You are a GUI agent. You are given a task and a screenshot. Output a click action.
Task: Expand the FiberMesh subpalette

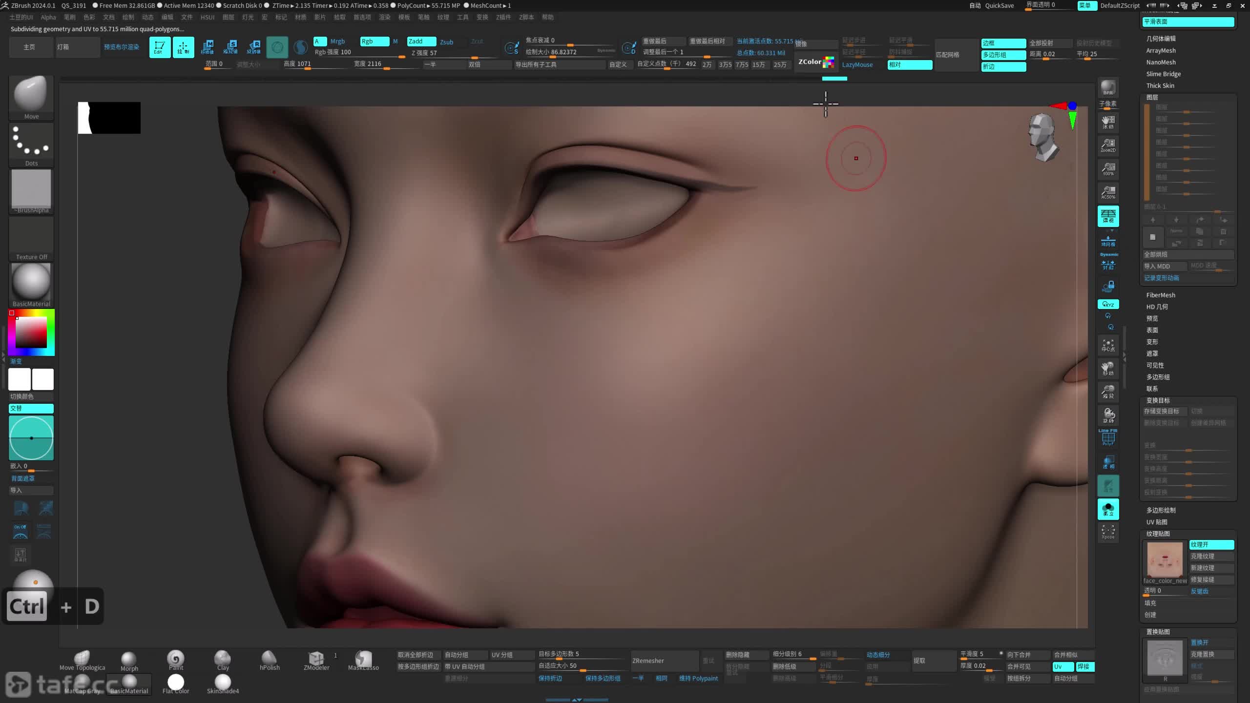pos(1161,295)
